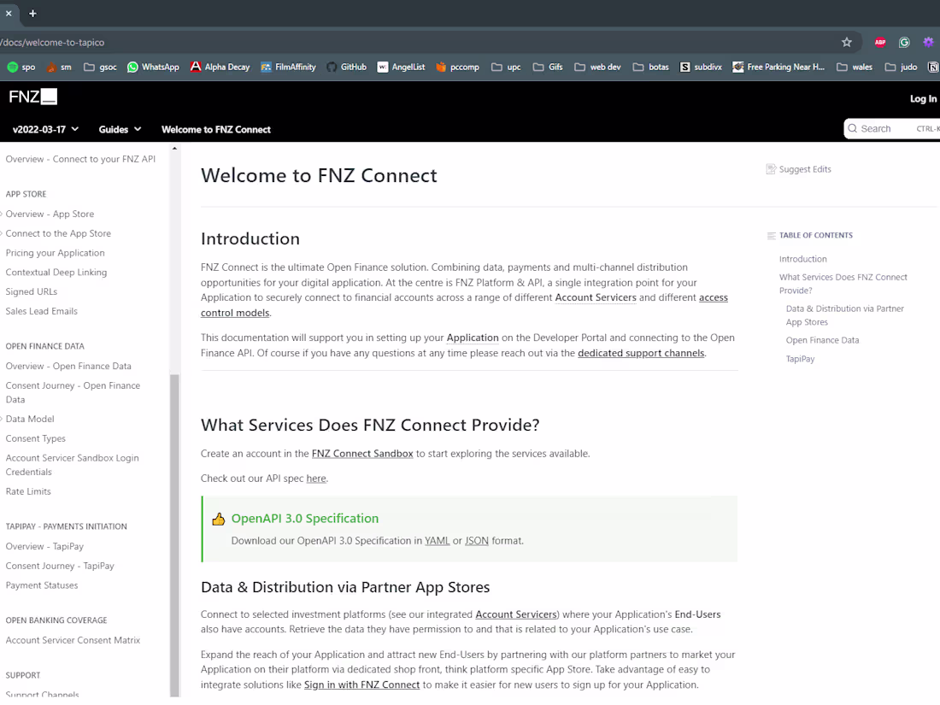Click the purple extension icon
This screenshot has height=705, width=940.
pos(928,41)
